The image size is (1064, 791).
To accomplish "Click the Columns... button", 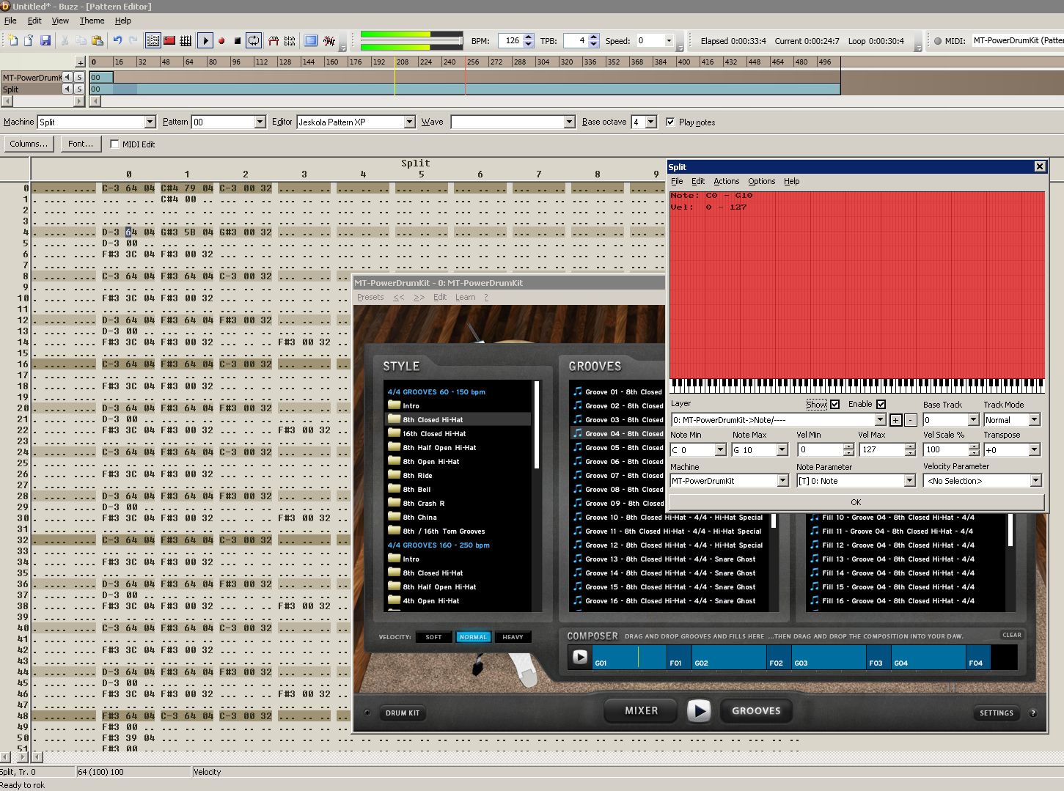I will pos(29,144).
